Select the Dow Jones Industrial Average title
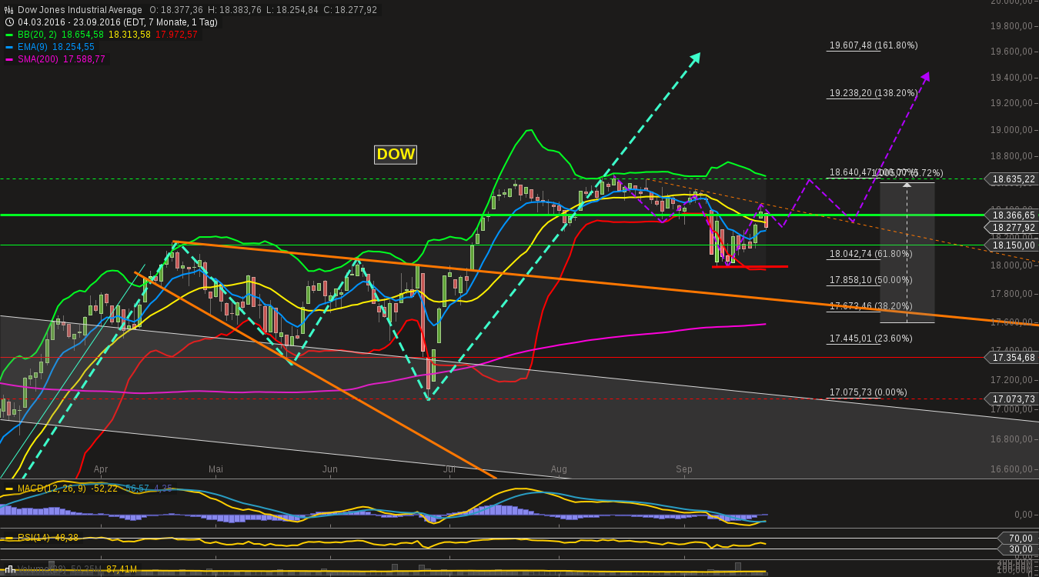Viewport: 1039px width, 577px height. (x=80, y=10)
